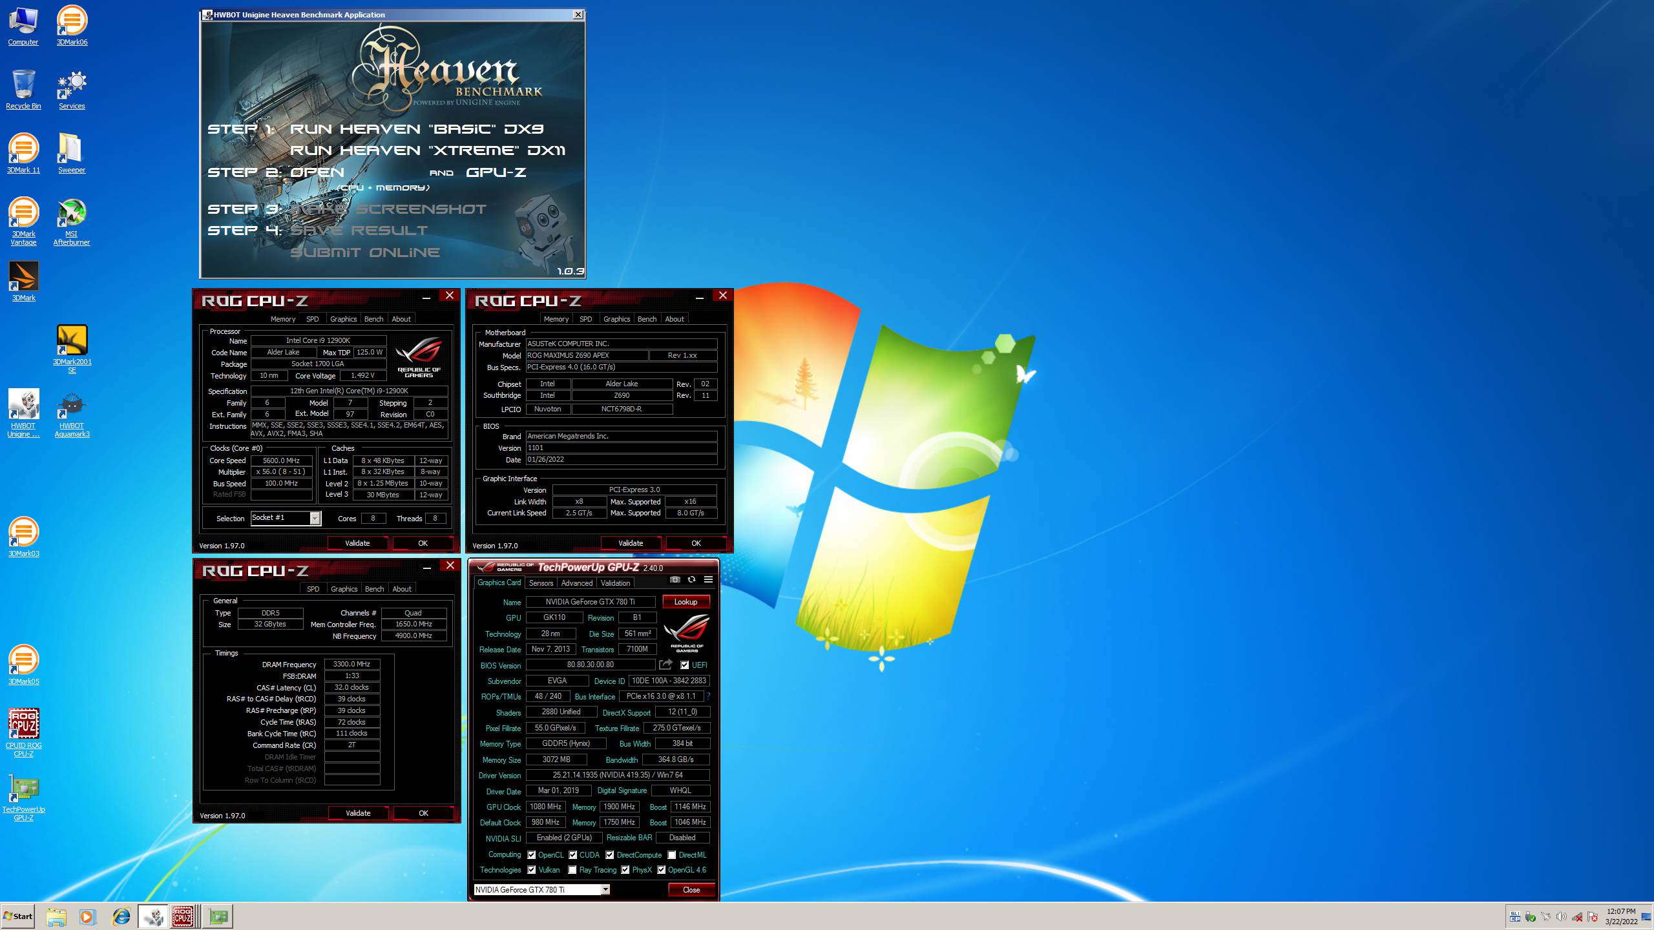
Task: Toggle the DirectCompute checkbox
Action: tap(610, 855)
